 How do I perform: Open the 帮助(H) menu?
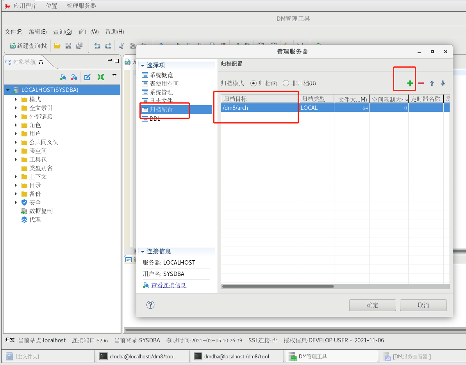[115, 32]
